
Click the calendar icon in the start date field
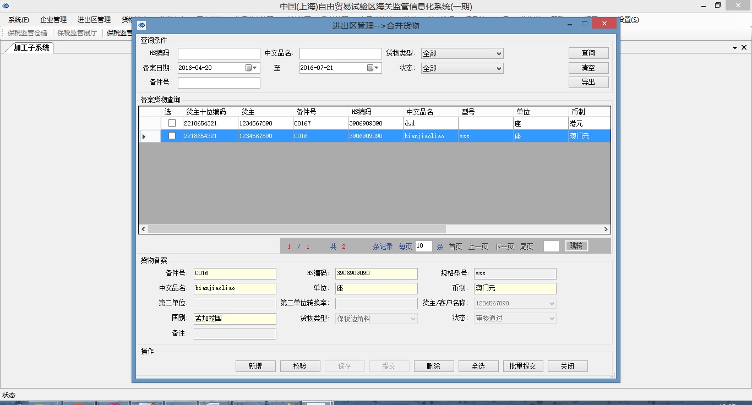[x=249, y=68]
